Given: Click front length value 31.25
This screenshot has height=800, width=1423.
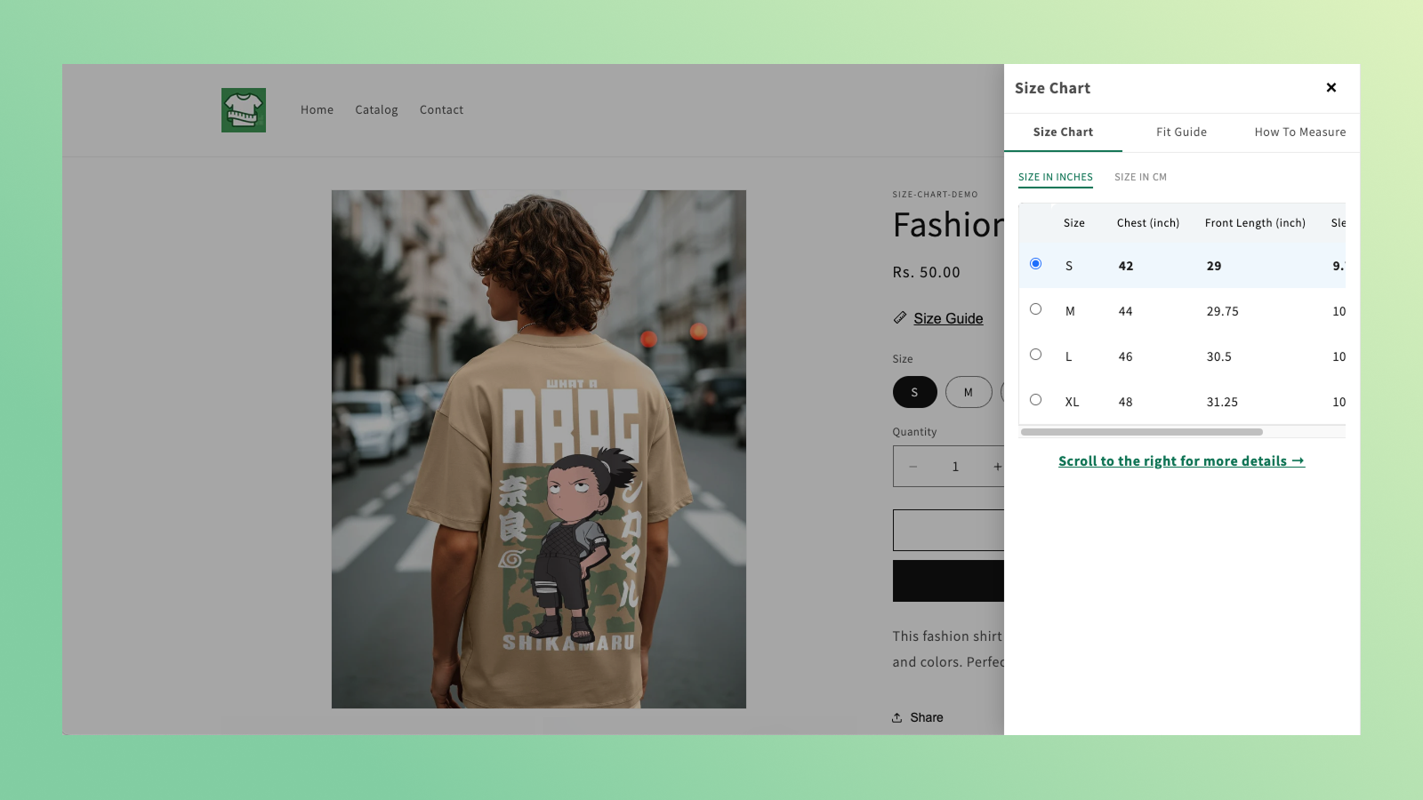Looking at the screenshot, I should 1222,402.
